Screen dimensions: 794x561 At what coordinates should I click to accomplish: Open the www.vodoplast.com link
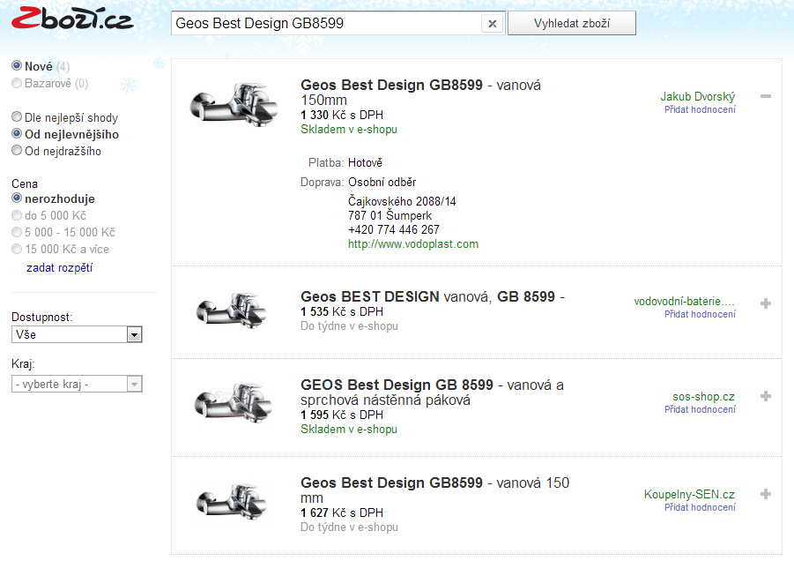coord(413,244)
